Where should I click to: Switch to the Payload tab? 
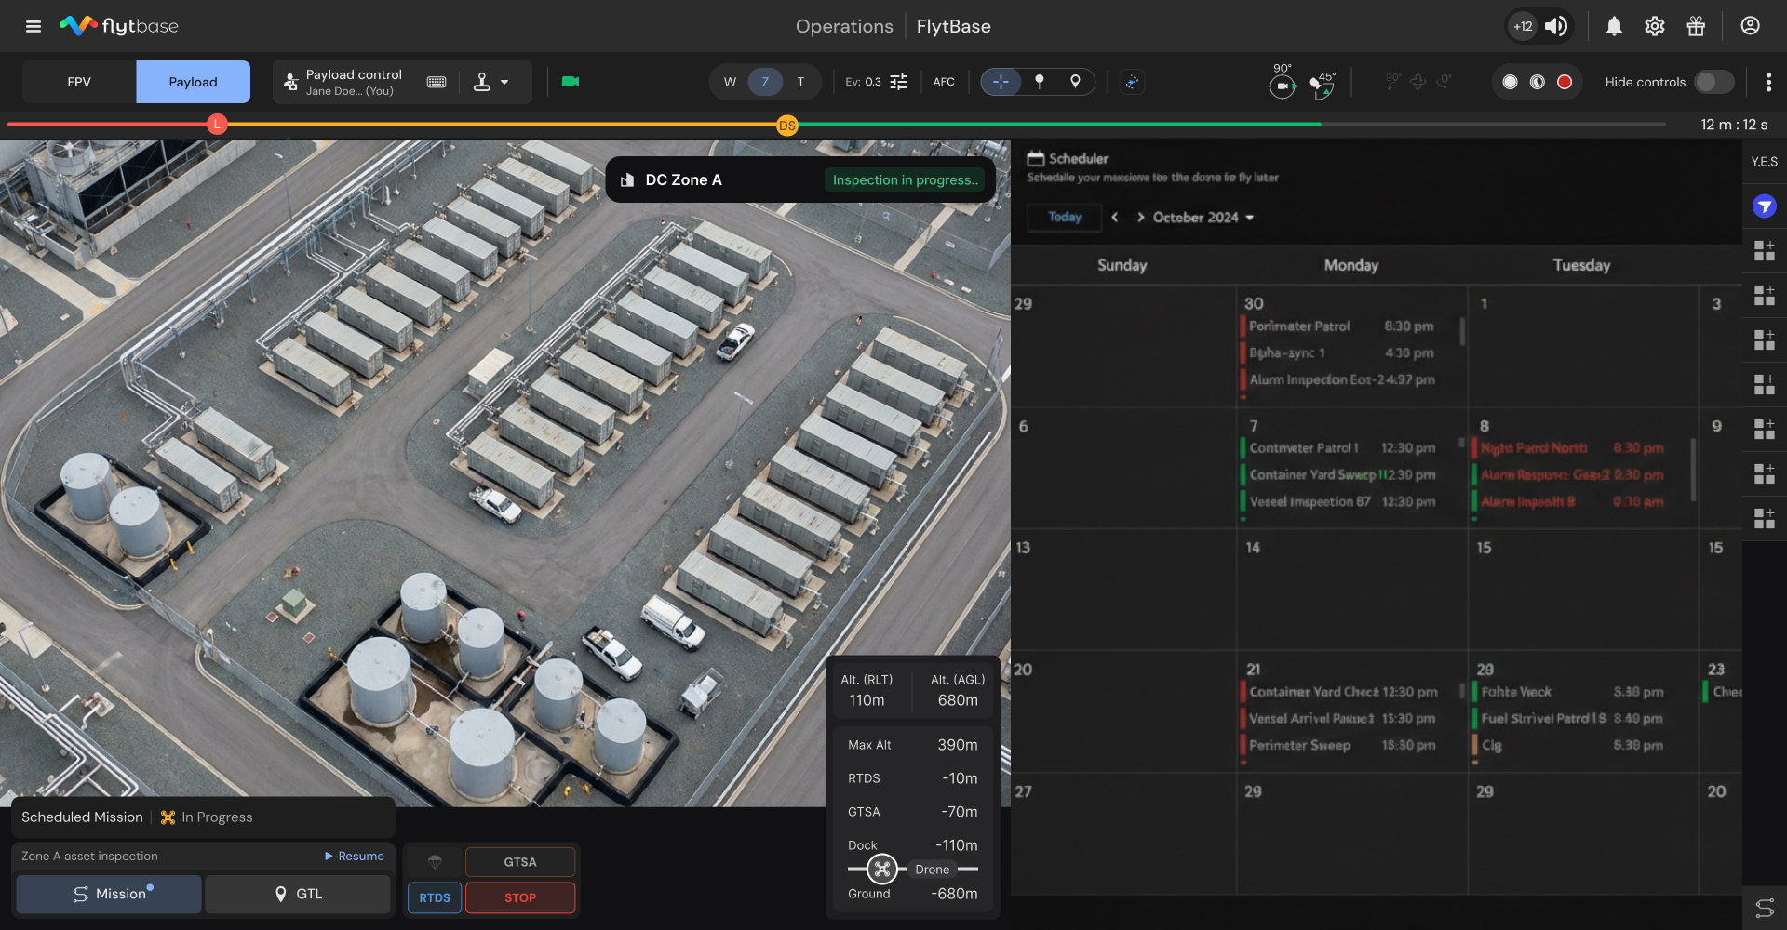[x=193, y=82]
